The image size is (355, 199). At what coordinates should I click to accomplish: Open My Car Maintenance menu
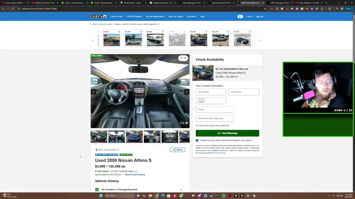[x=155, y=16]
